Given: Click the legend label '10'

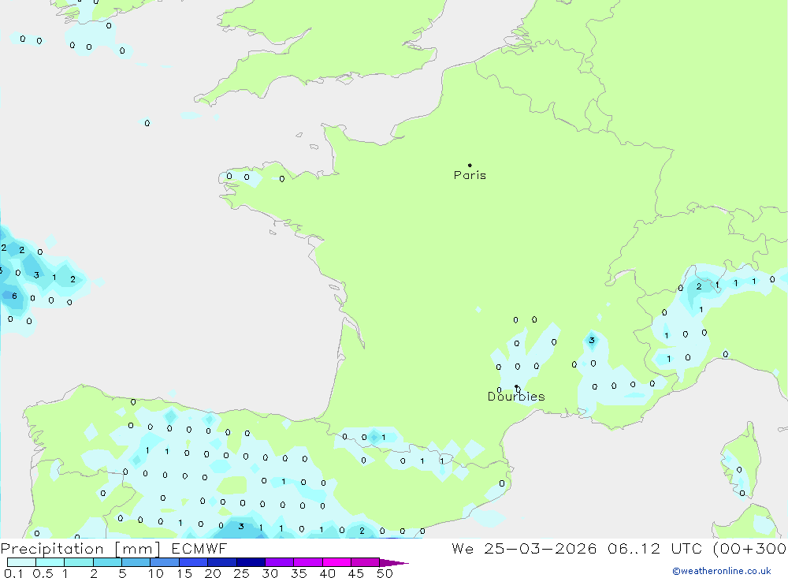Looking at the screenshot, I should (x=155, y=573).
